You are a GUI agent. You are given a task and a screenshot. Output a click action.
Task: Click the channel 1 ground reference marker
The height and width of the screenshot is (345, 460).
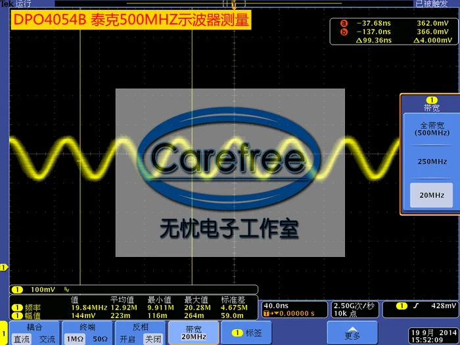pyautogui.click(x=4, y=267)
